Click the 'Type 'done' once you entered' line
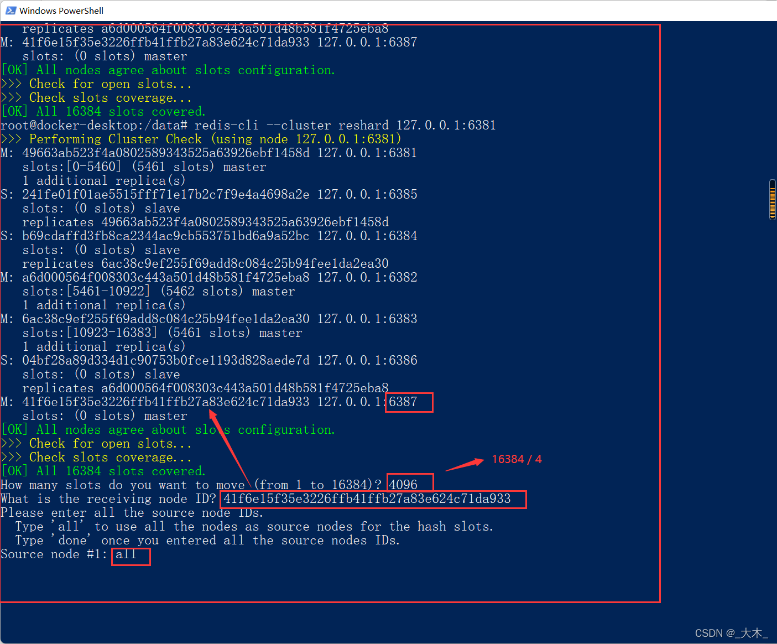 (208, 540)
